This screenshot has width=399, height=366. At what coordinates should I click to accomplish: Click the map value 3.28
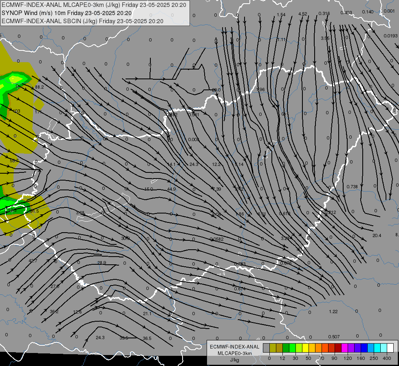pyautogui.click(x=285, y=238)
